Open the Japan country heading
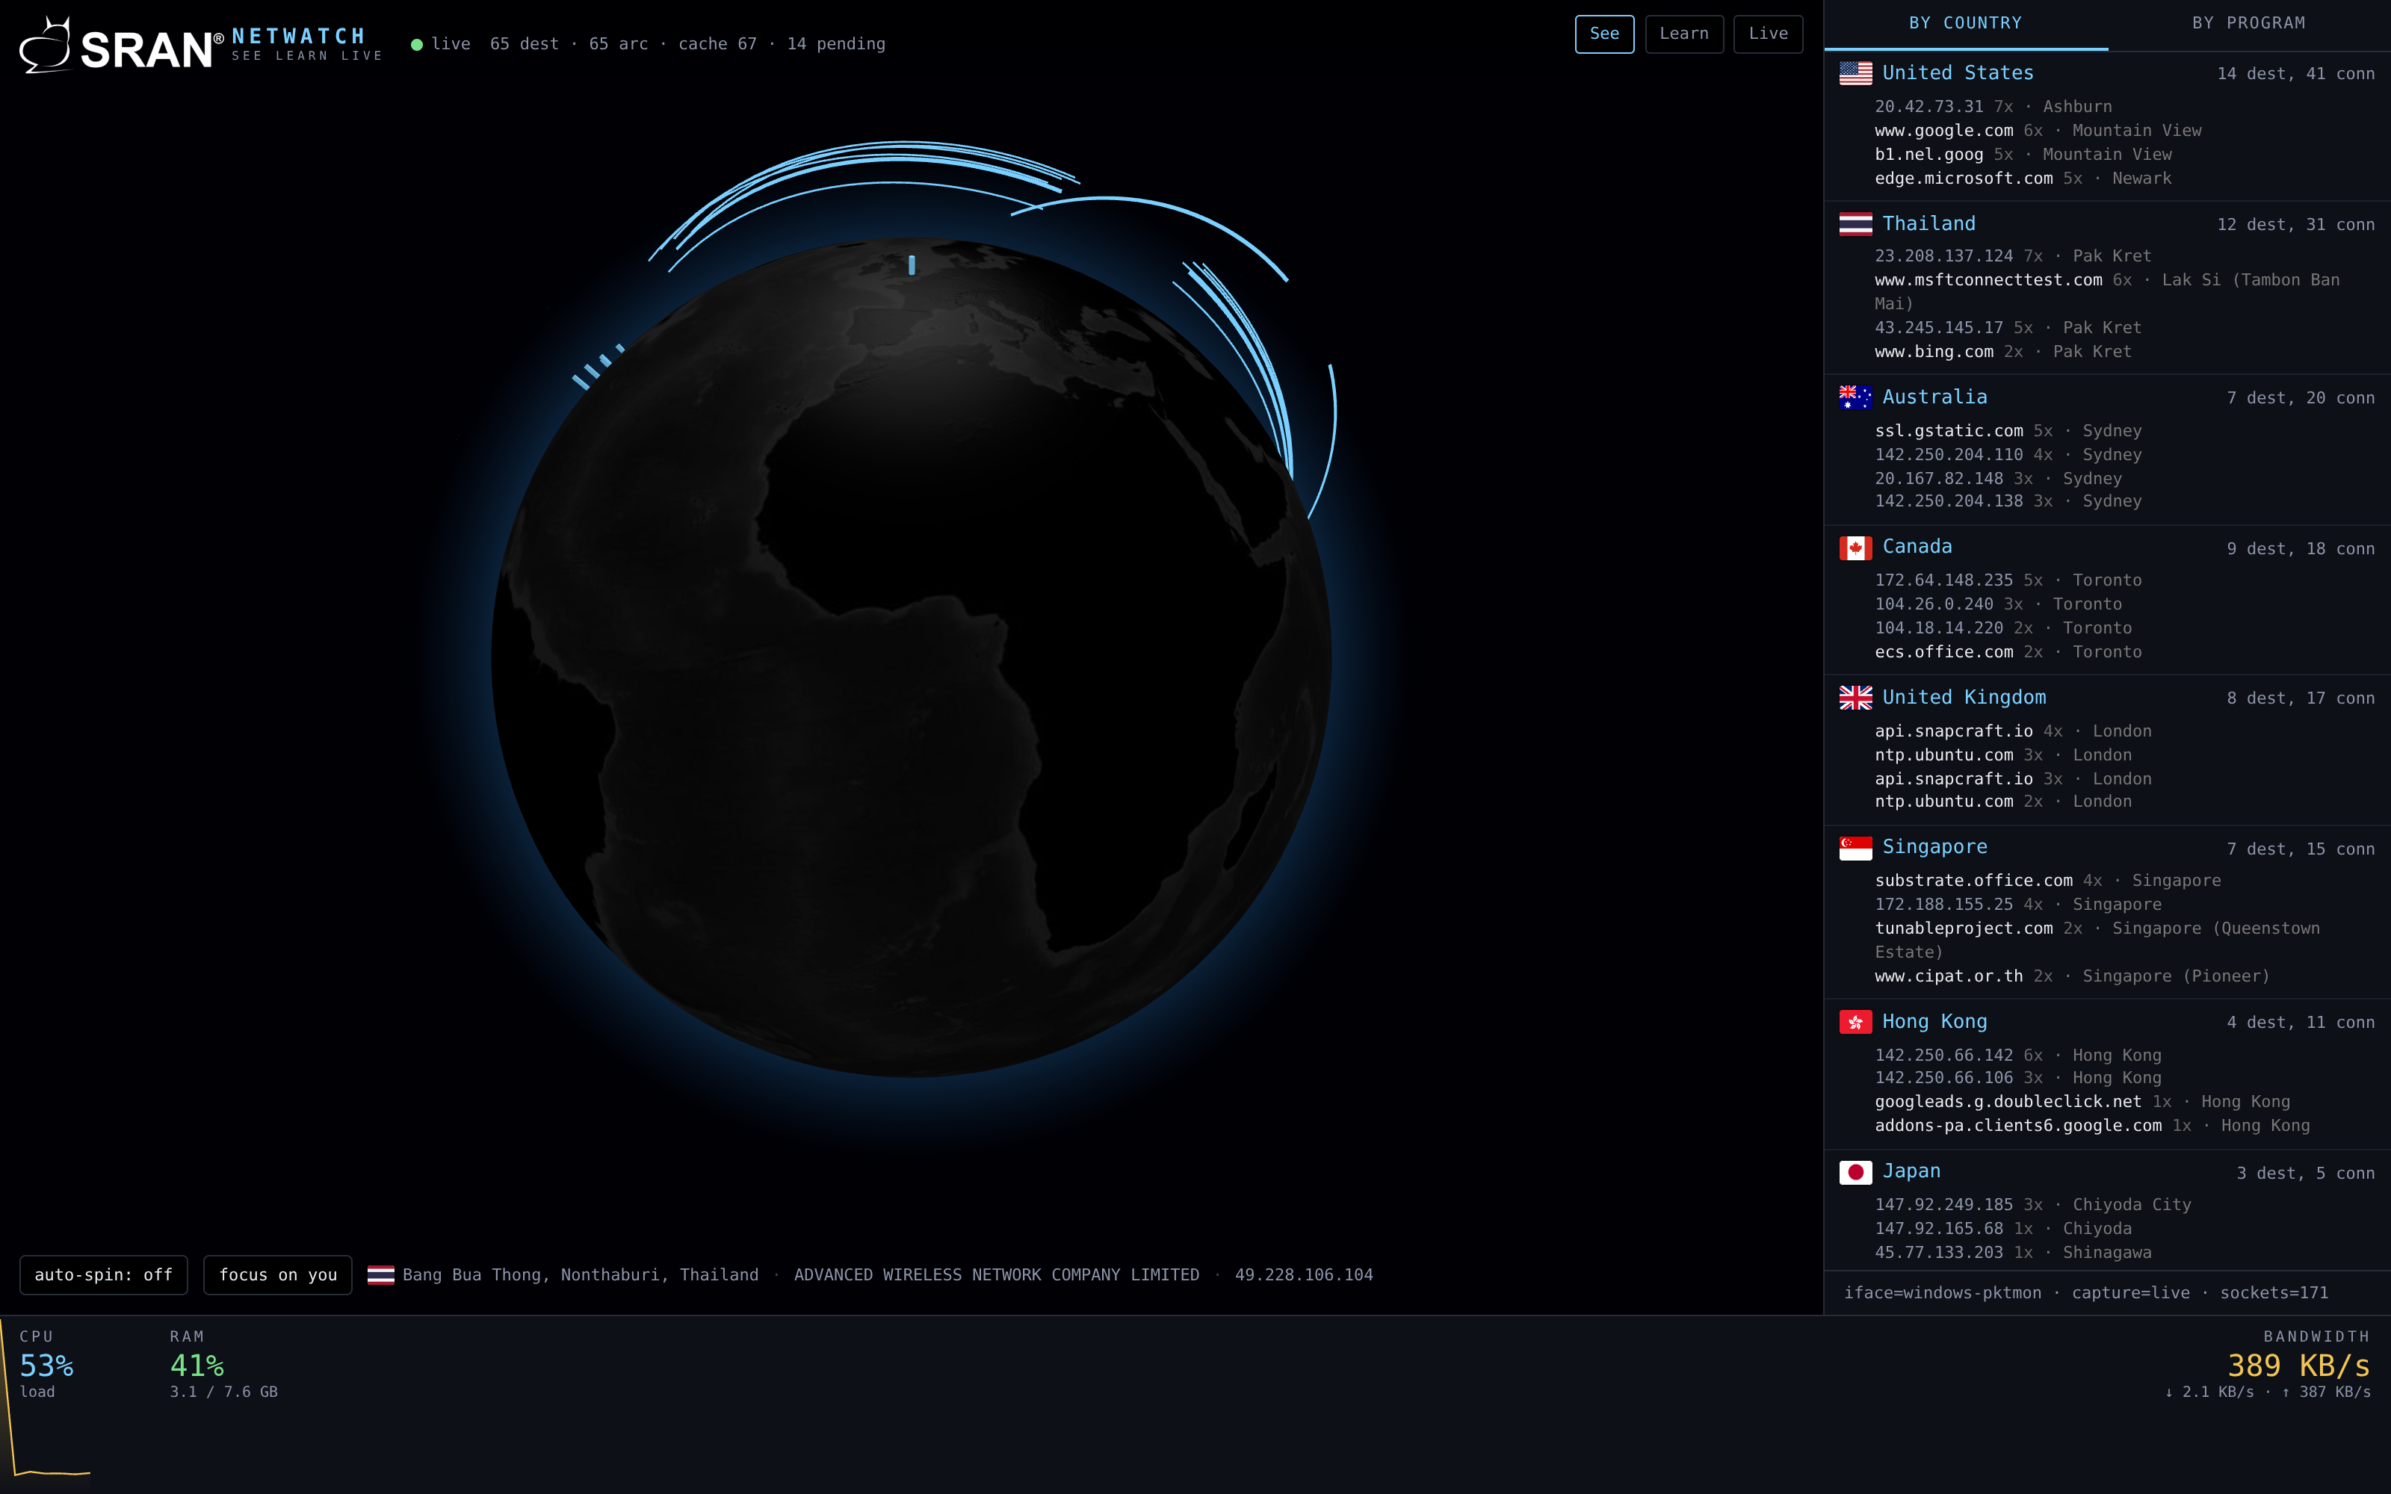Viewport: 2391px width, 1494px height. pos(1911,1172)
